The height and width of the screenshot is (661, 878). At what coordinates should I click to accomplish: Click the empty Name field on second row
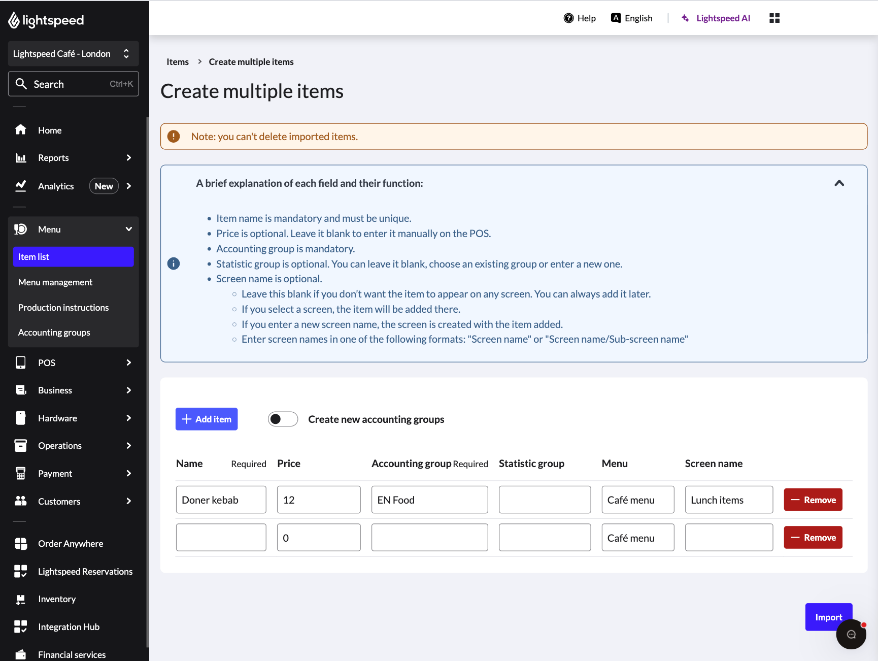click(221, 537)
